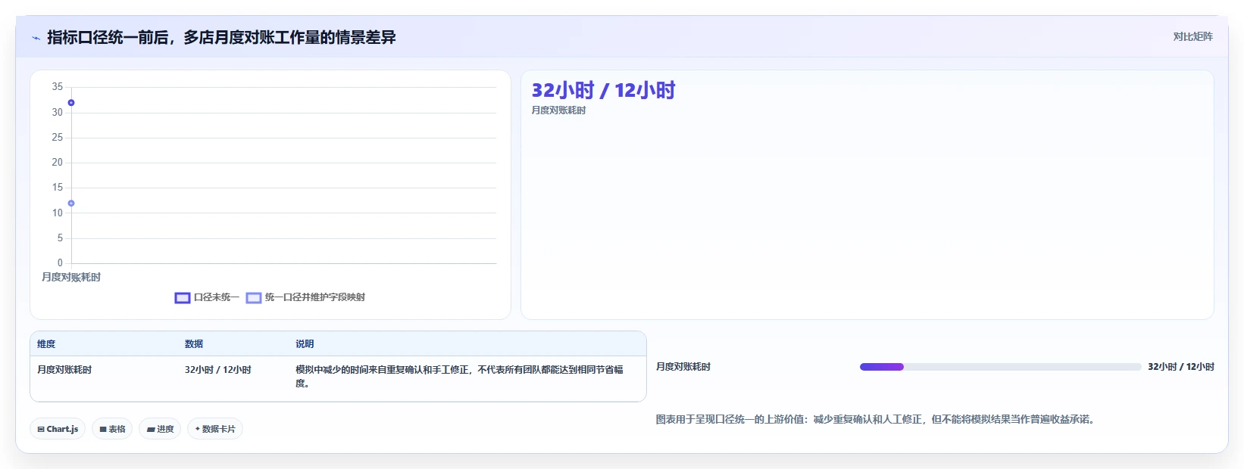This screenshot has width=1244, height=469.
Task: Click the 32小时 / 12小时 table cell
Action: [x=218, y=370]
